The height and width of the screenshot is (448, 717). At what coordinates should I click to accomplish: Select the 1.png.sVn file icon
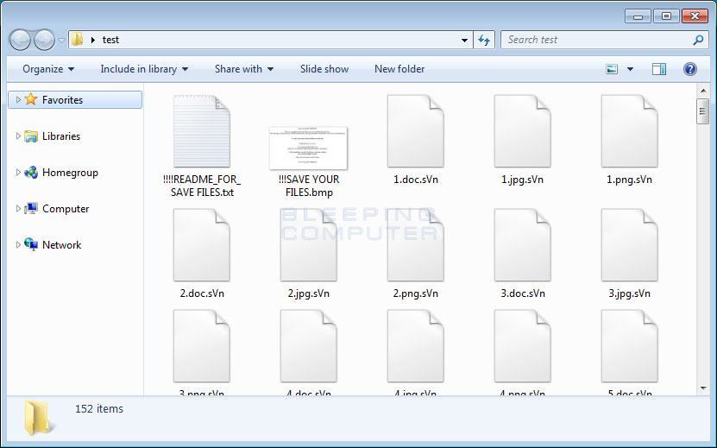630,131
